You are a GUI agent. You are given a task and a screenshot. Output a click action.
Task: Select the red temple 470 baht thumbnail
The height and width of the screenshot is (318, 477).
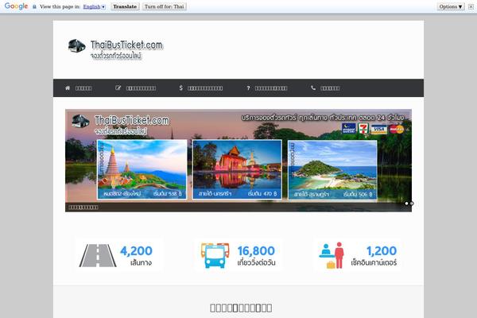pos(237,170)
